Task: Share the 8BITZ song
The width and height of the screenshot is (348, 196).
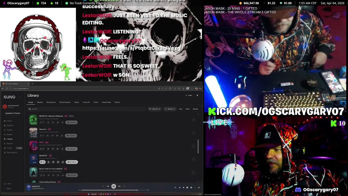Action: (x=62, y=149)
